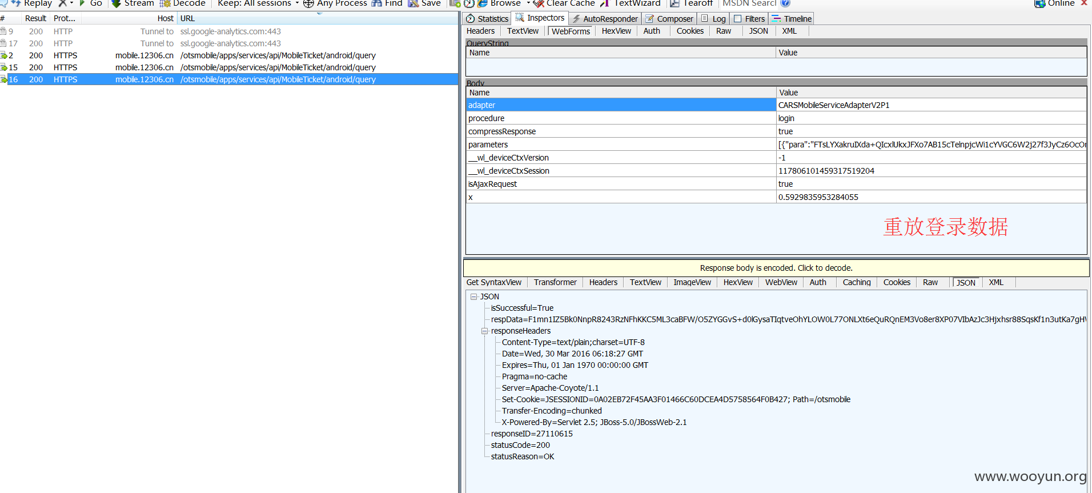Open Find sessions with the binoculars
The height and width of the screenshot is (493, 1092).
point(376,3)
